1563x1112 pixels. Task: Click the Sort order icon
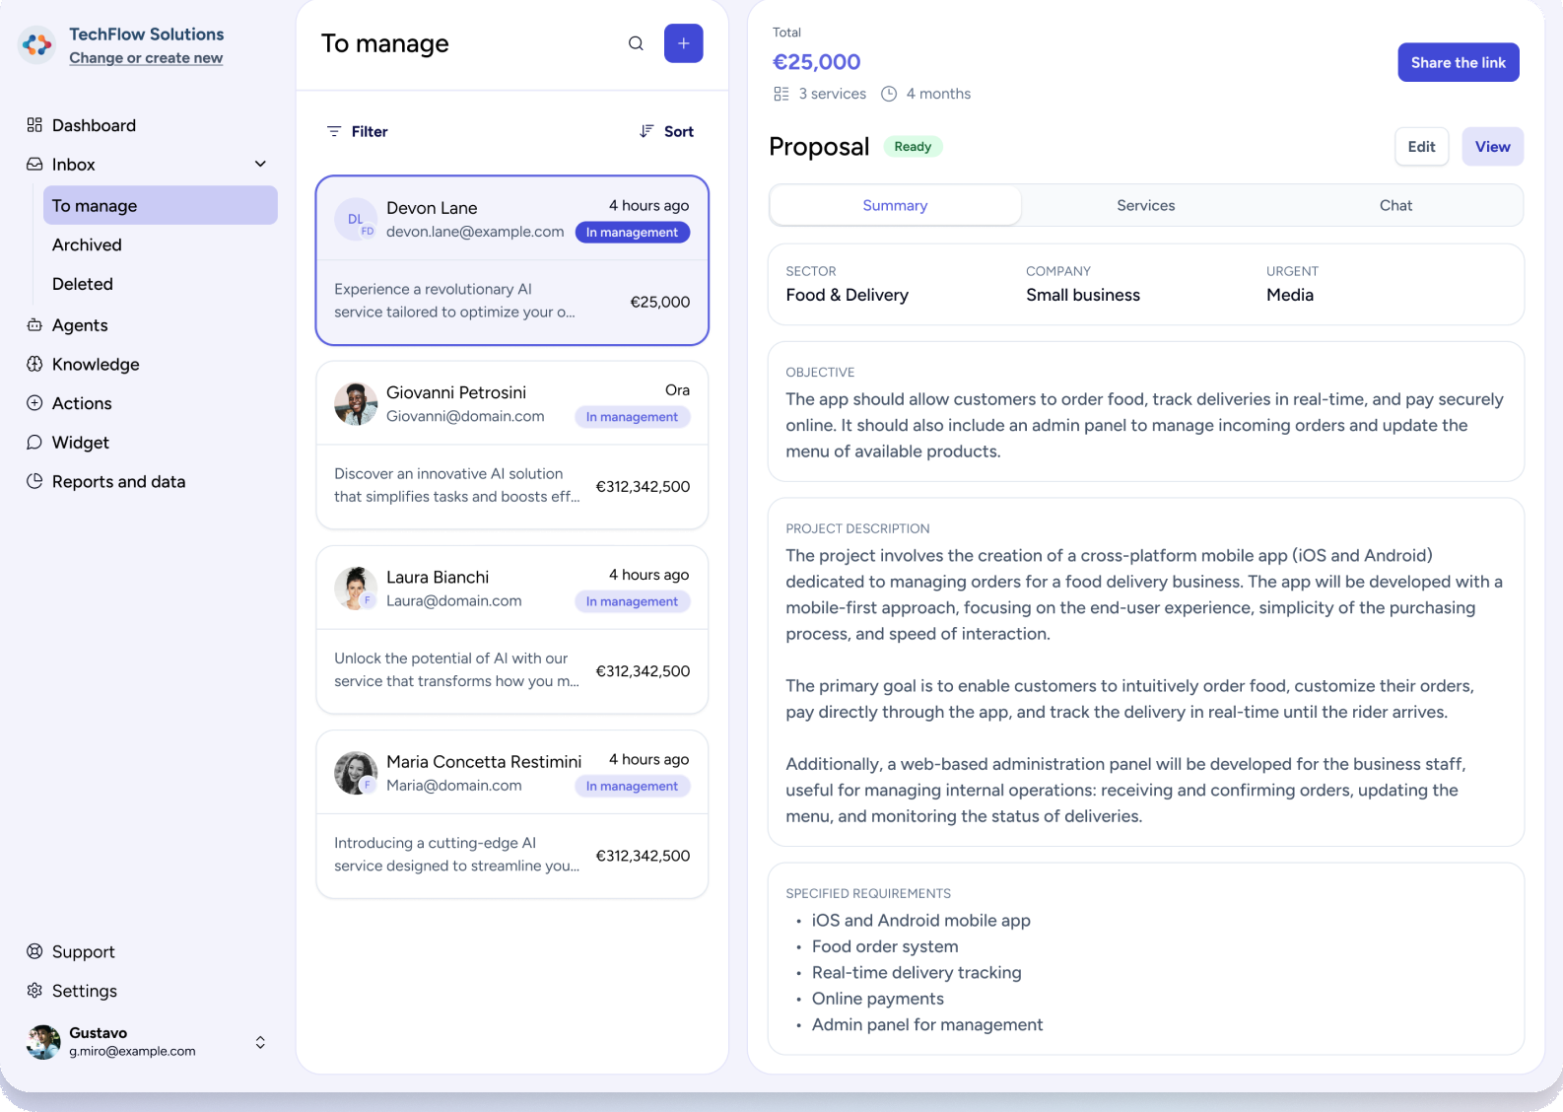click(646, 131)
